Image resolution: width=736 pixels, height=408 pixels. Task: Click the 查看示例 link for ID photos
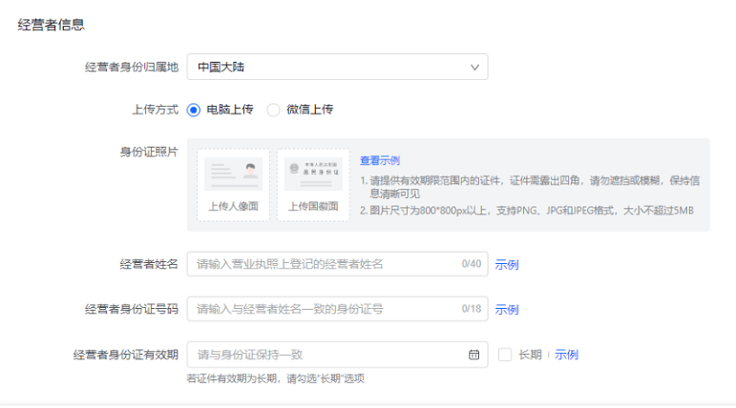379,160
